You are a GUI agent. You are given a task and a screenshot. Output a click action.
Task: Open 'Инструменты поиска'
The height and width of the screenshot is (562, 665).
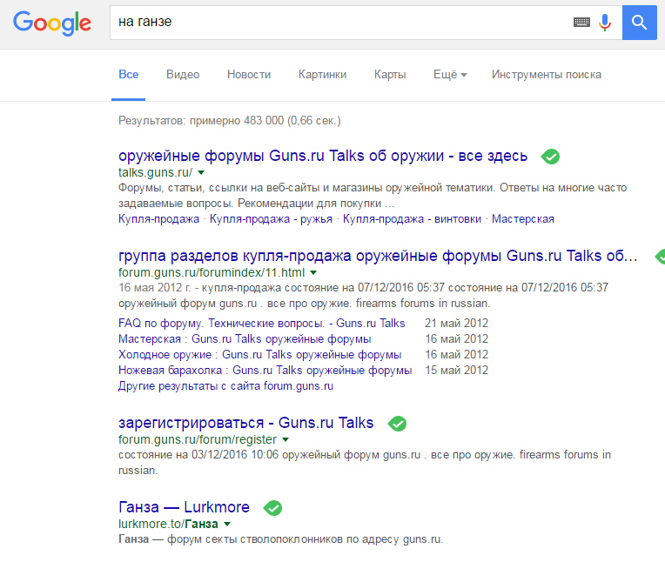click(x=547, y=75)
